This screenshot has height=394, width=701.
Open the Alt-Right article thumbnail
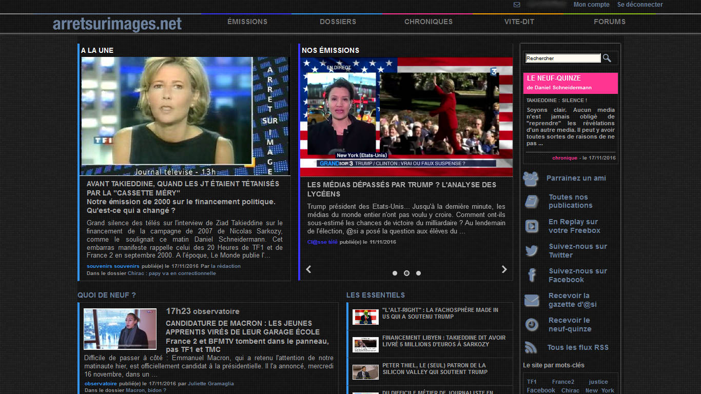pyautogui.click(x=365, y=317)
